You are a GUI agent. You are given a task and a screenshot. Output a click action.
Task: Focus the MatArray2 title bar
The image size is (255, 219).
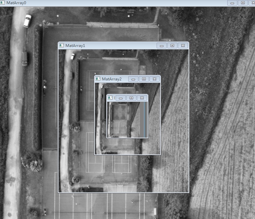pyautogui.click(x=112, y=79)
